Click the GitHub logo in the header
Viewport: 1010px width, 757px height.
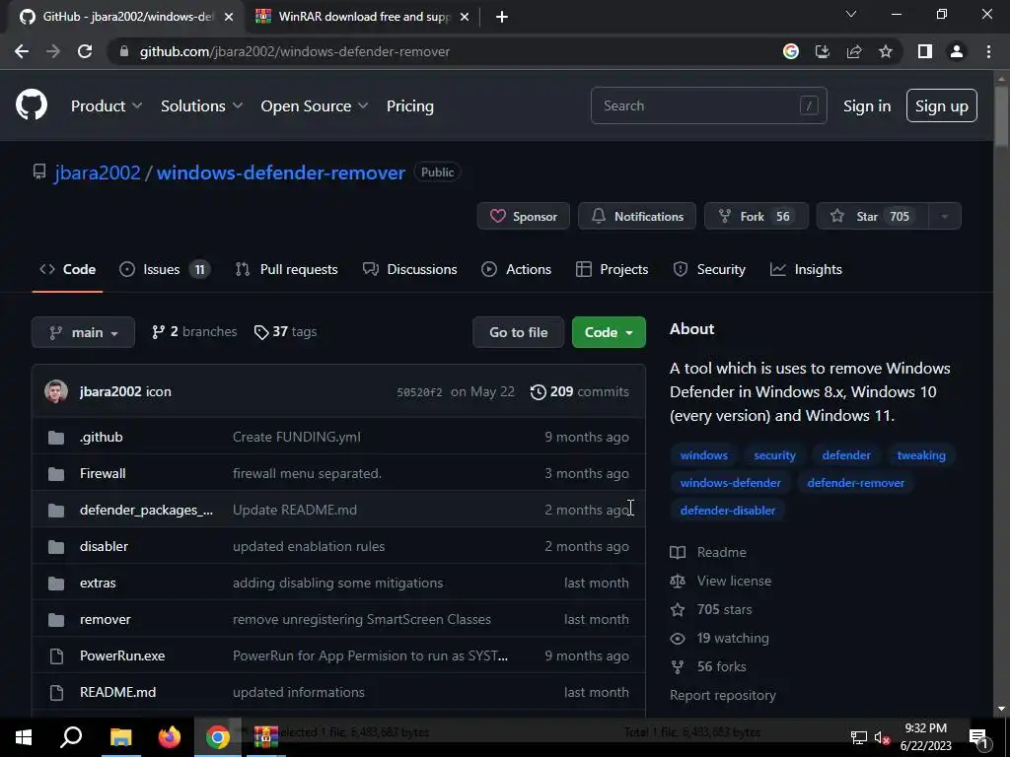[x=32, y=105]
